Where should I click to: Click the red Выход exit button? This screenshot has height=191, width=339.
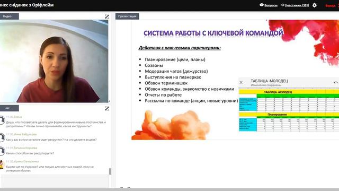tap(331, 6)
